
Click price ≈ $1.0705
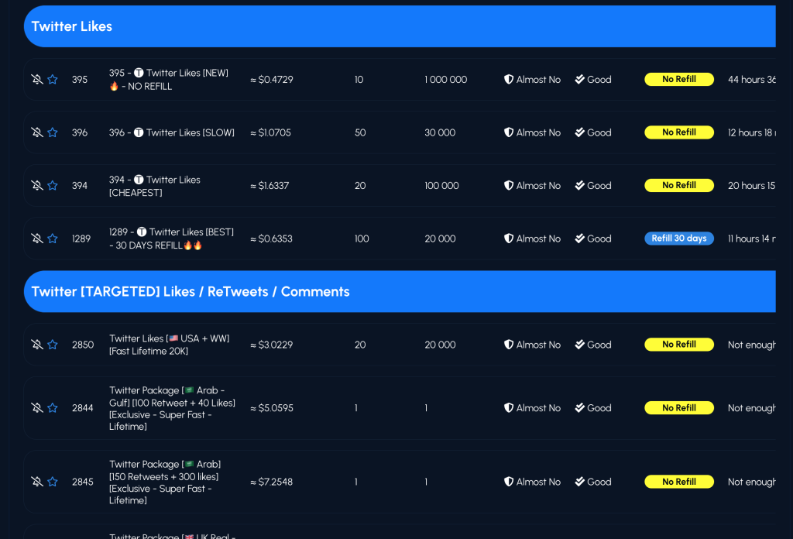click(x=270, y=132)
